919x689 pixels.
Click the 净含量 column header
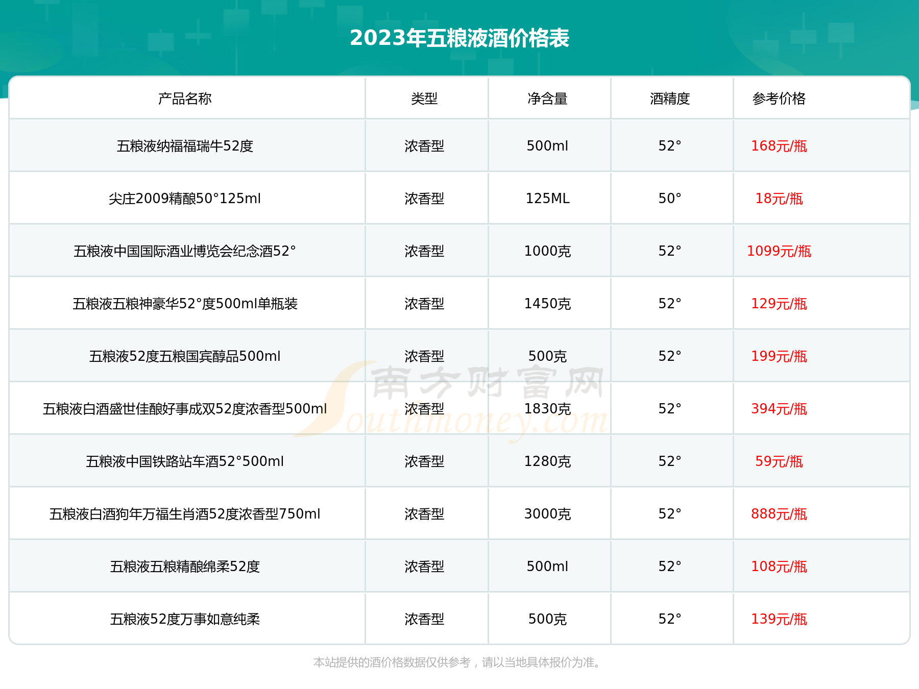click(547, 99)
